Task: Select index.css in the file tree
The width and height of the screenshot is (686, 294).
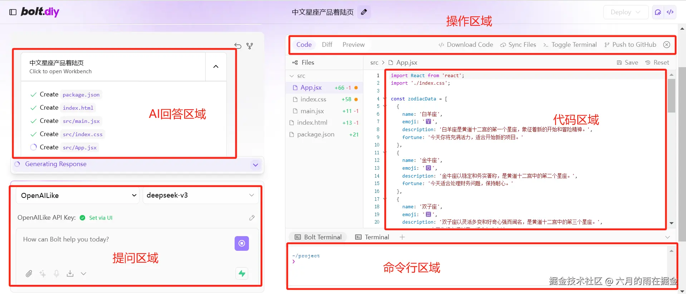Action: click(x=324, y=99)
